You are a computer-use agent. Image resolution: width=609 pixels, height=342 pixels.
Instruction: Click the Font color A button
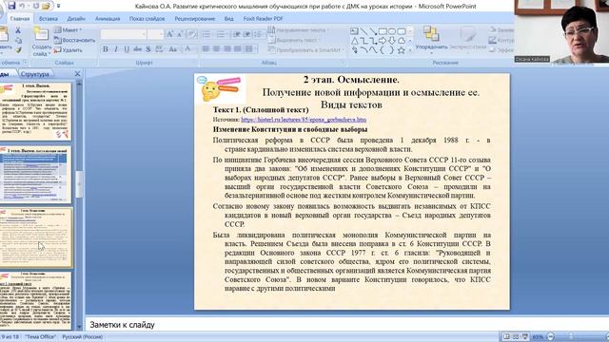[189, 49]
